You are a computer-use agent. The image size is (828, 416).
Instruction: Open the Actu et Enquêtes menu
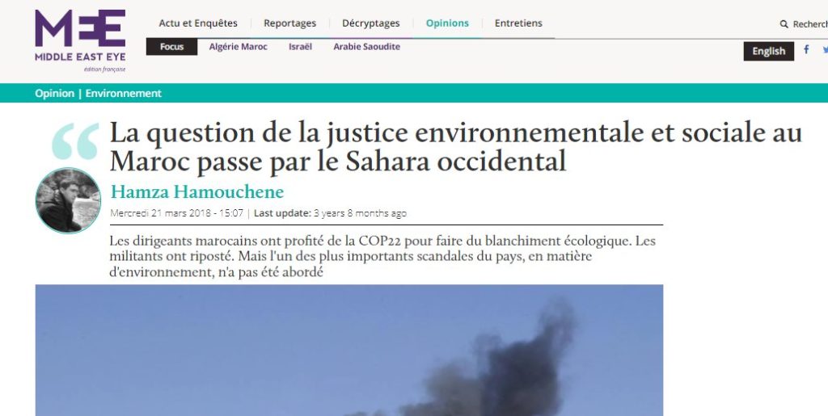[198, 23]
